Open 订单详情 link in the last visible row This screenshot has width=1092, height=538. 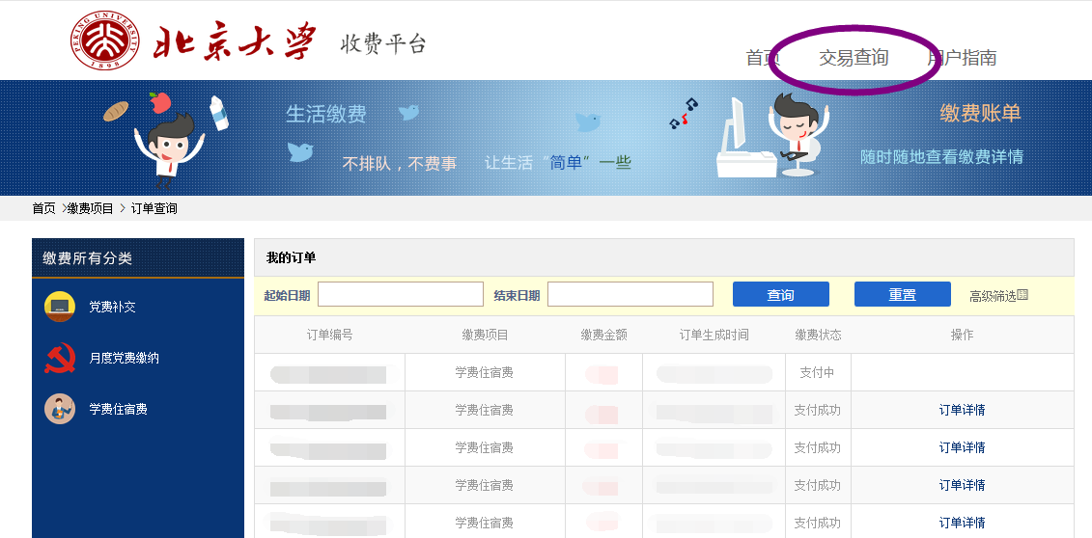point(962,523)
